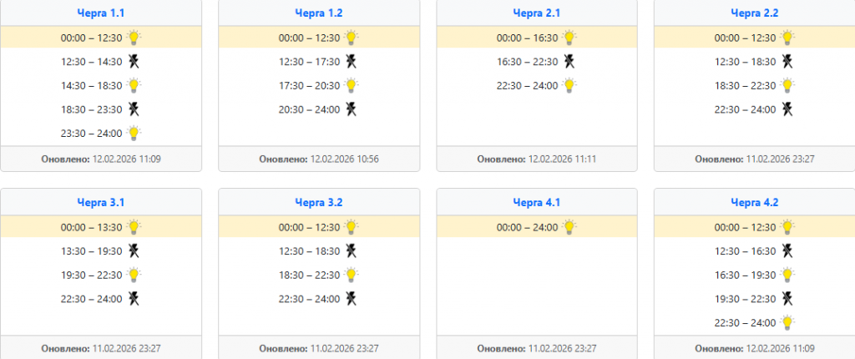The width and height of the screenshot is (855, 359).
Task: Open the Черга 3.1 heading link
Action: click(x=100, y=202)
